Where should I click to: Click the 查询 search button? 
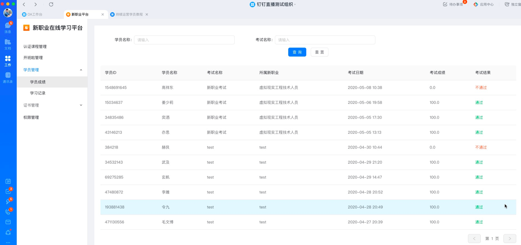297,52
